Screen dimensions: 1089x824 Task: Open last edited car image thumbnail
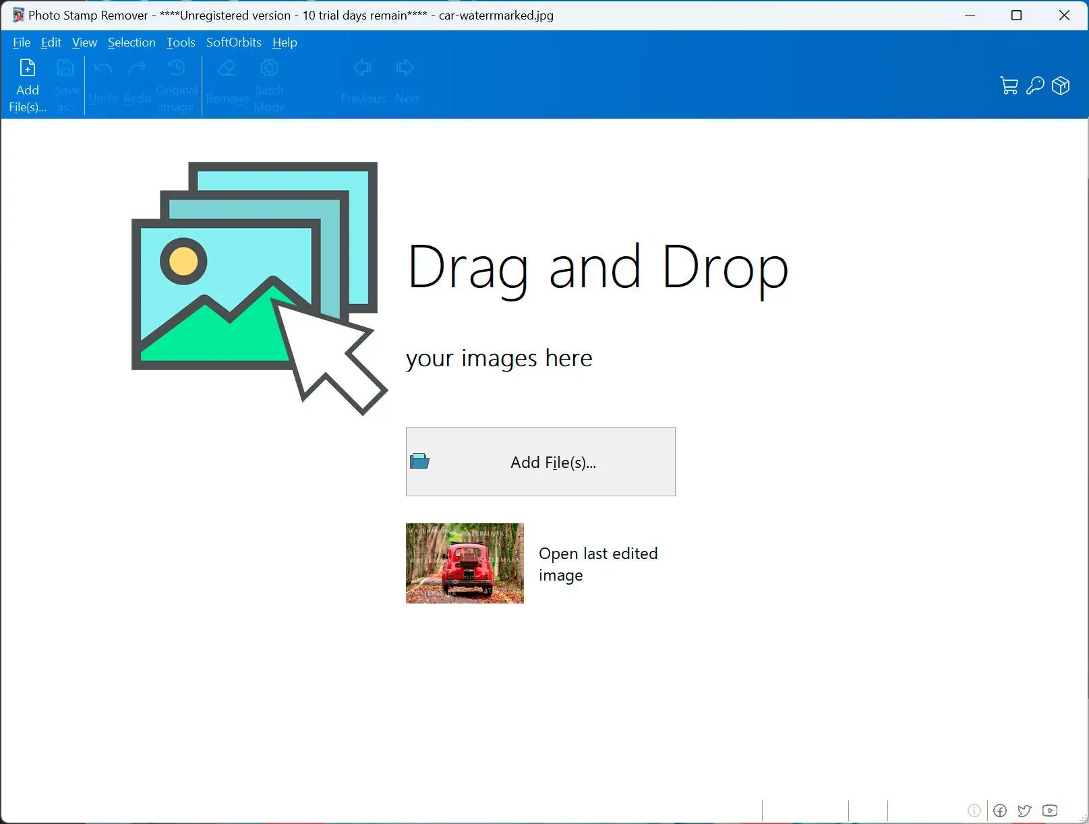point(465,563)
